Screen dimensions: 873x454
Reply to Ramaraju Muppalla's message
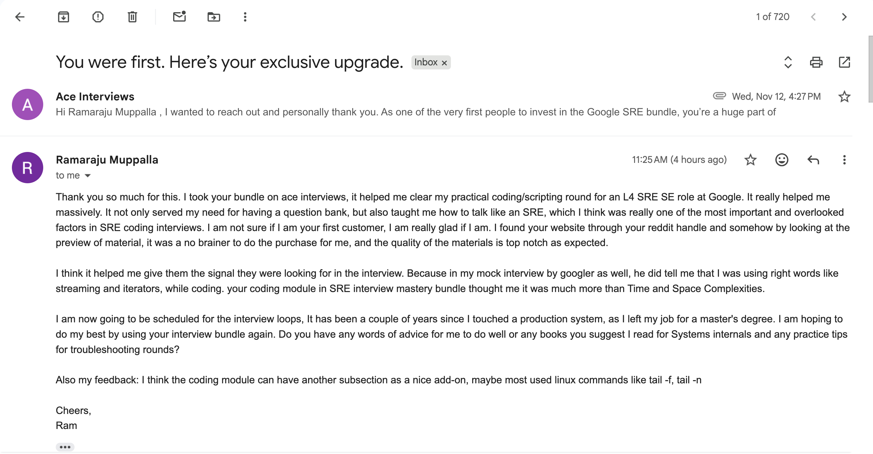tap(813, 160)
